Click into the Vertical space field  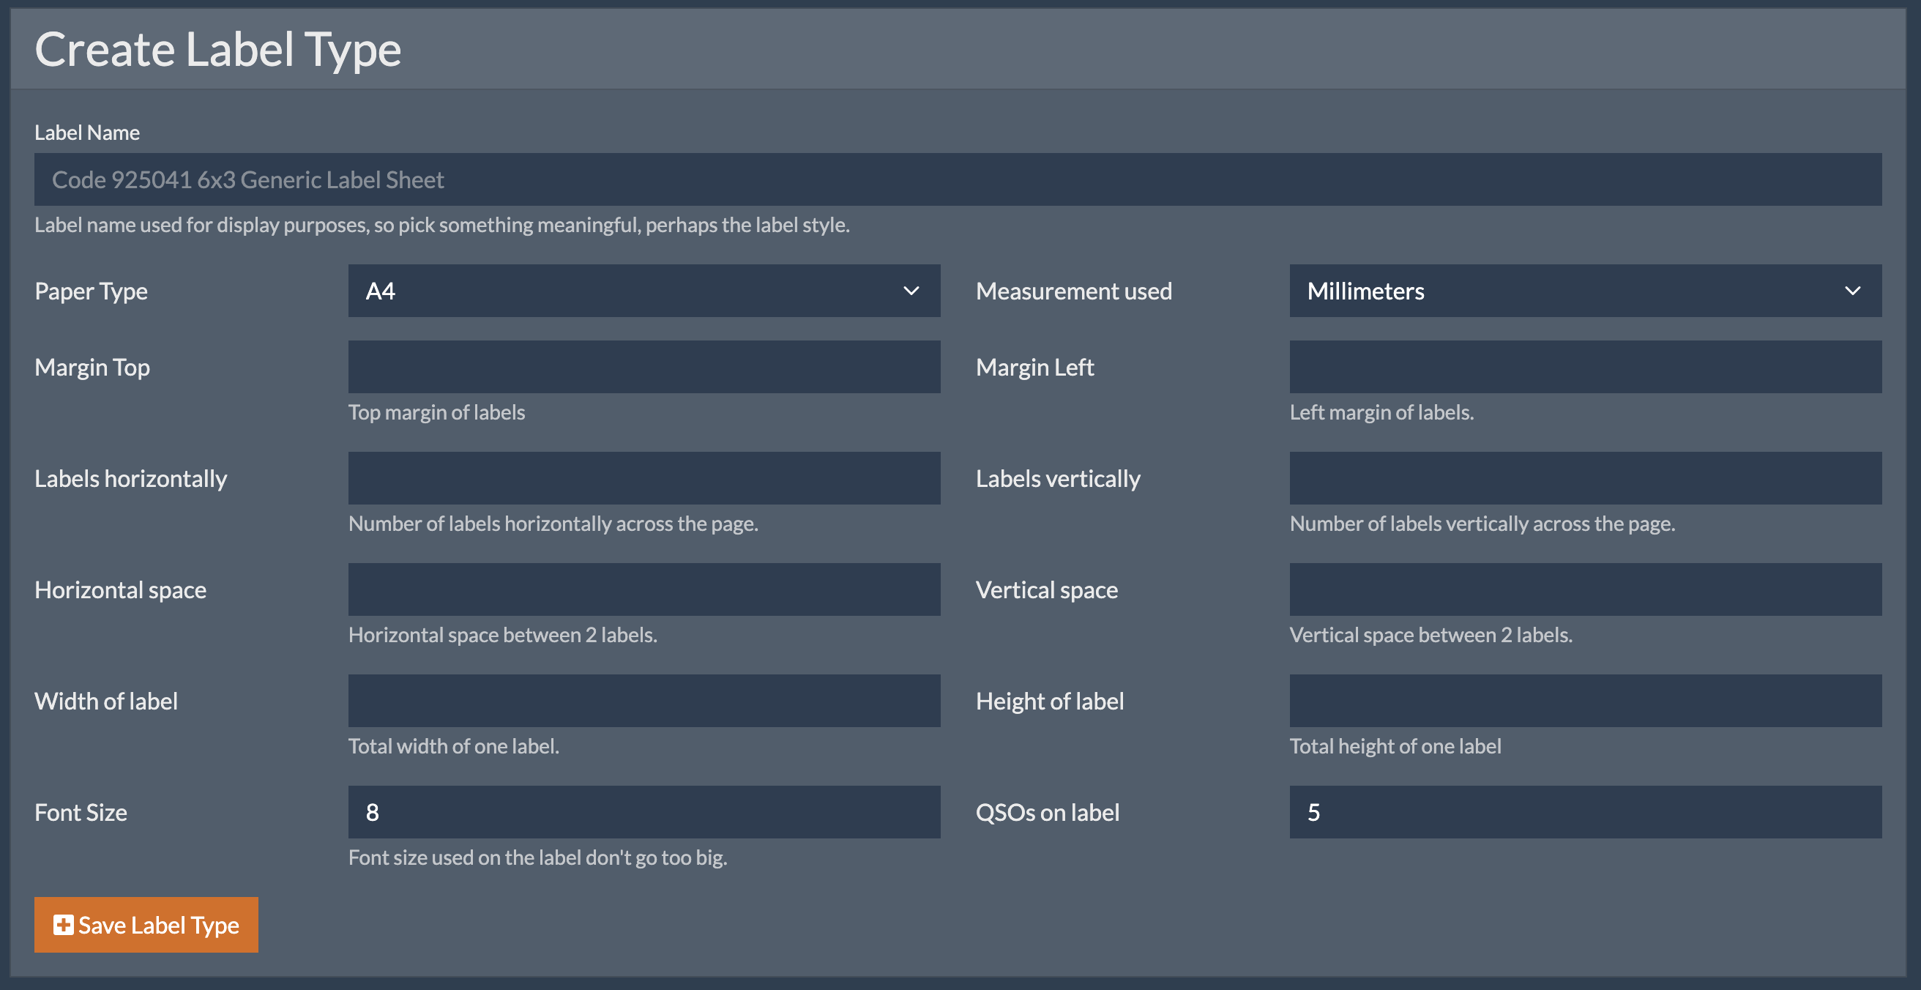click(1586, 589)
